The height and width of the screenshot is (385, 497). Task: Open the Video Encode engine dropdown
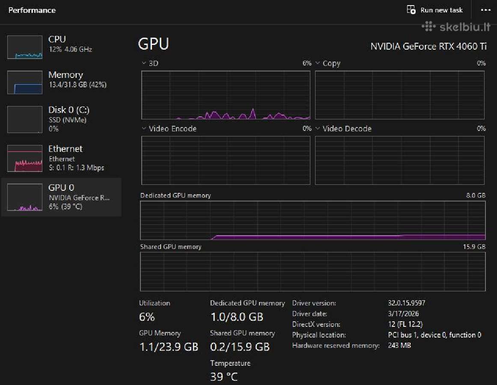coord(144,128)
